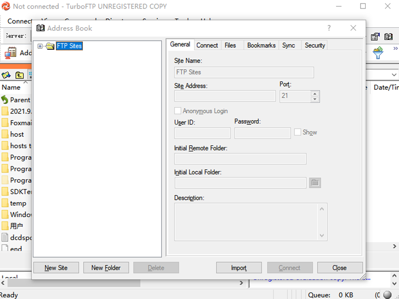Click the FTP Sites folder icon in tree

[50, 46]
